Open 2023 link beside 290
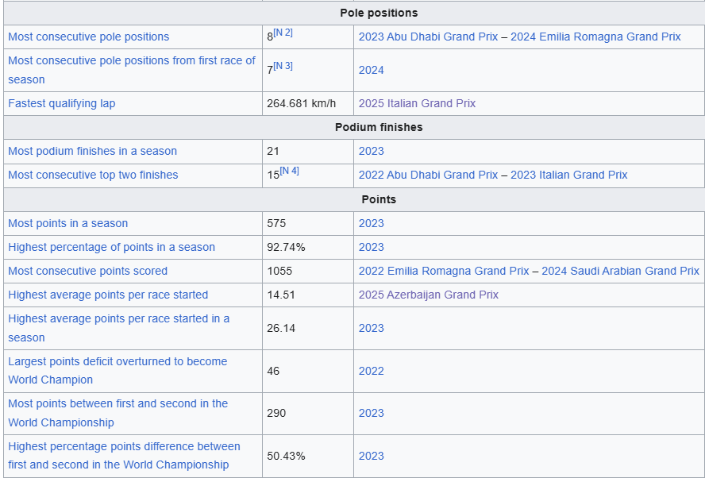 [x=371, y=413]
